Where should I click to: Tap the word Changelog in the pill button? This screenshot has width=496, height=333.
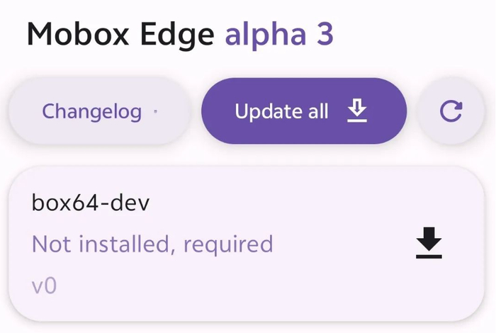91,111
